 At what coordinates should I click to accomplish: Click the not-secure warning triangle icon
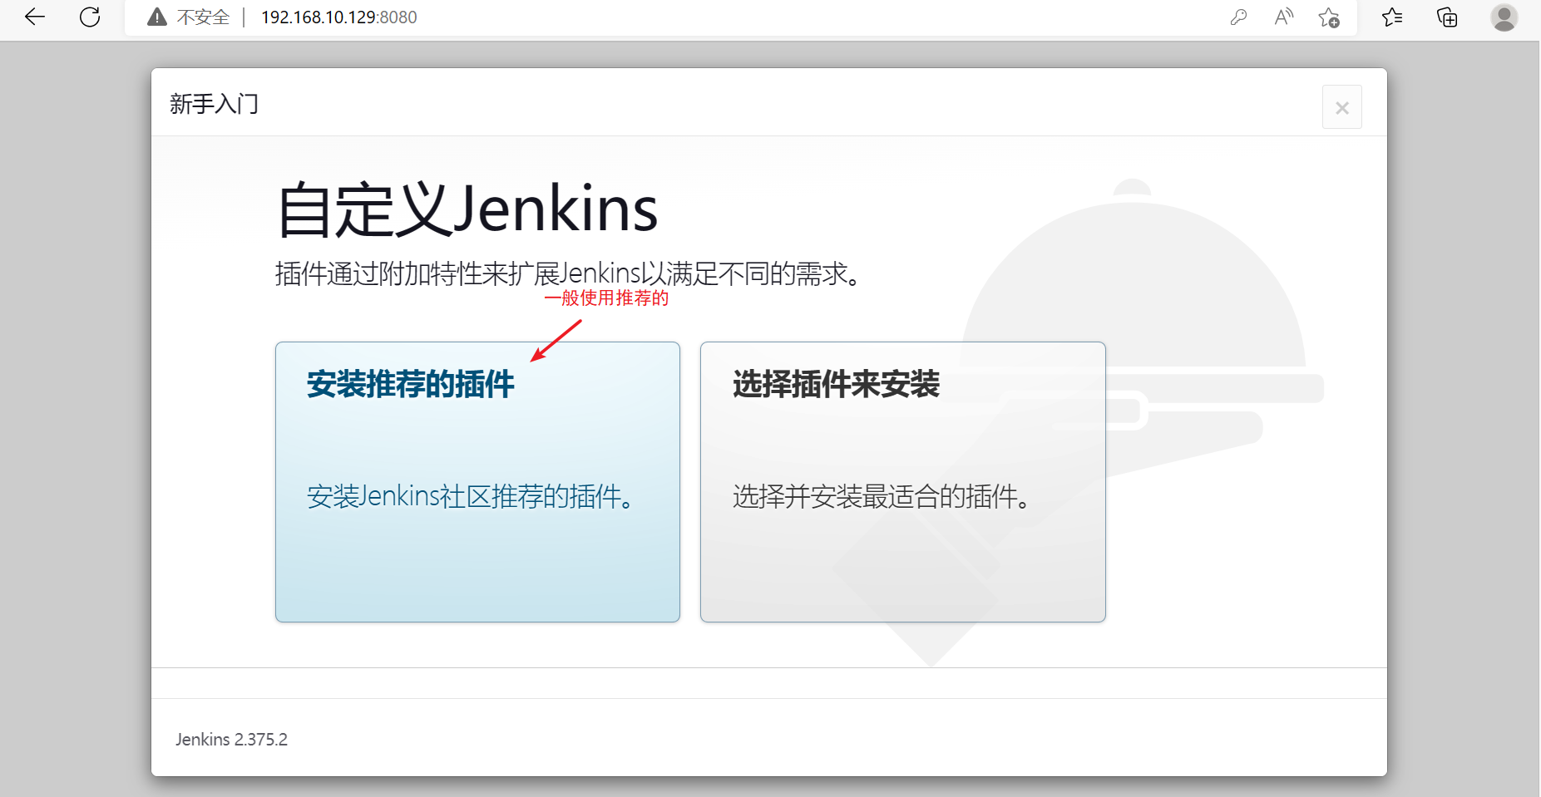(x=157, y=17)
